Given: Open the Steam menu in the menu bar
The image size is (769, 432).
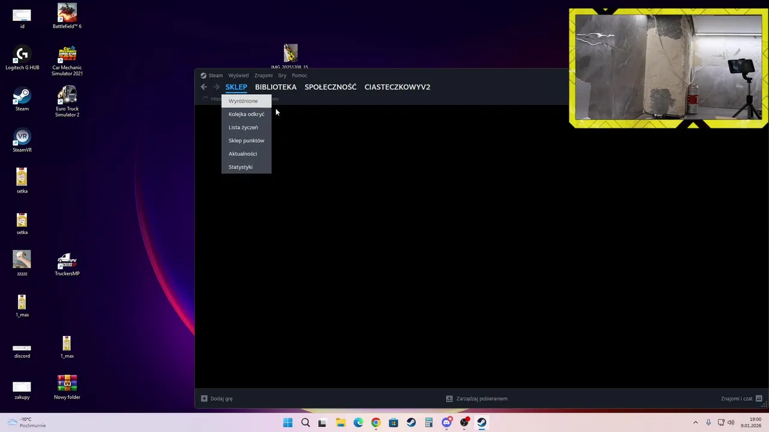Looking at the screenshot, I should point(216,76).
